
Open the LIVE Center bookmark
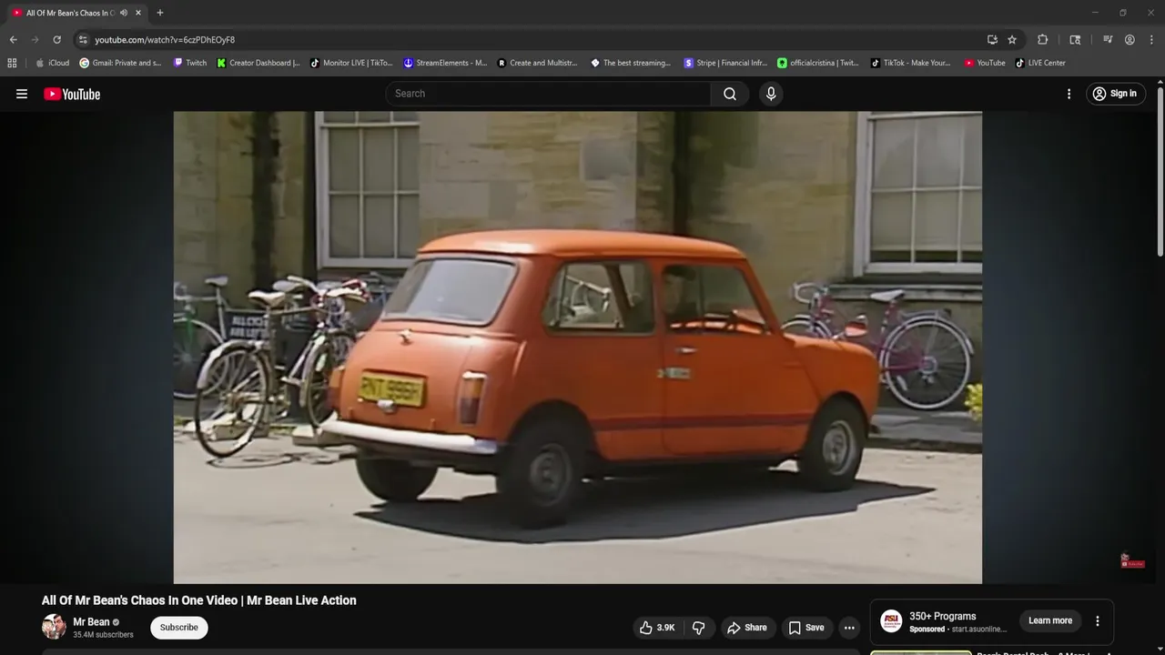point(1040,63)
